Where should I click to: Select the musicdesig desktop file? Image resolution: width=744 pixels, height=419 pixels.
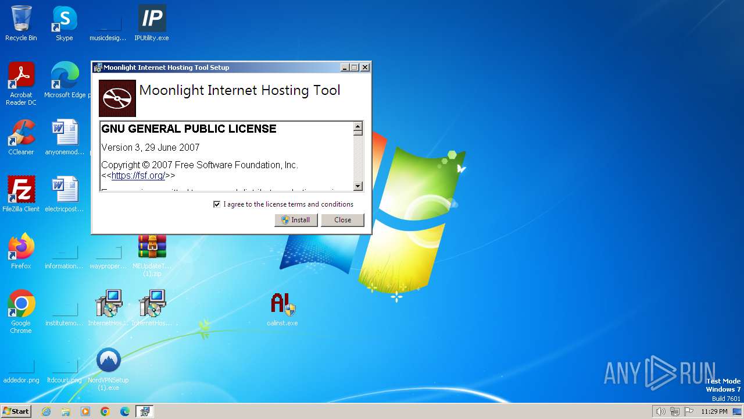tap(108, 28)
